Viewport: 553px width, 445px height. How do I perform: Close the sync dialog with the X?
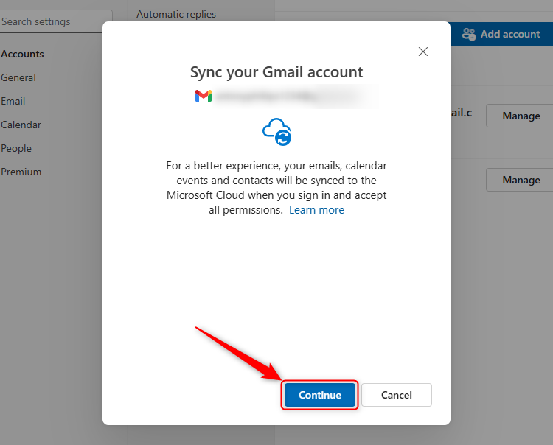click(423, 52)
